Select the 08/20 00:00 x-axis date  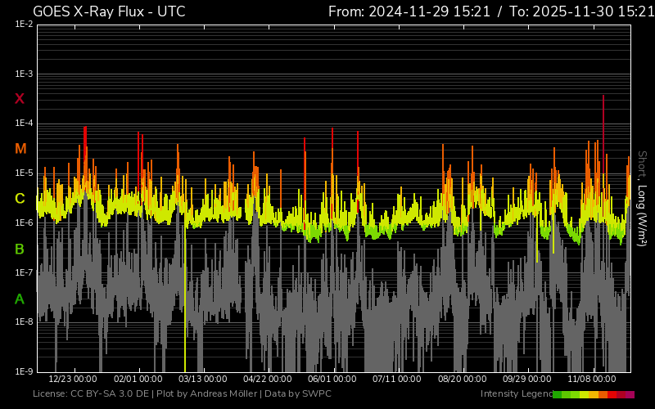463,380
